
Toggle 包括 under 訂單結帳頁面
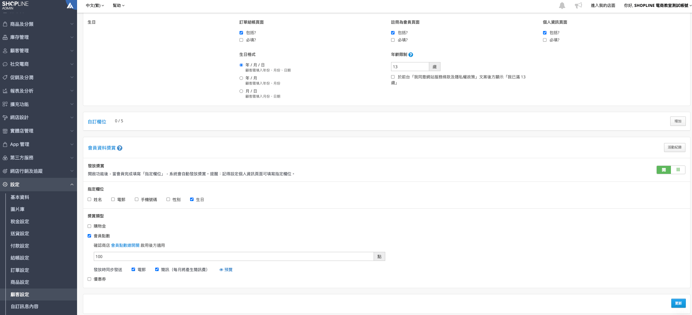(x=241, y=33)
